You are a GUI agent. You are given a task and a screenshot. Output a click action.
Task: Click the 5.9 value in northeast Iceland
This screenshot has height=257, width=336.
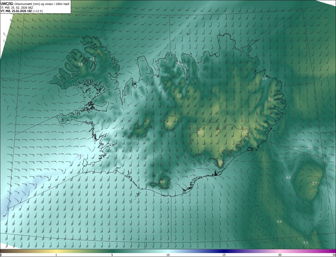click(264, 78)
